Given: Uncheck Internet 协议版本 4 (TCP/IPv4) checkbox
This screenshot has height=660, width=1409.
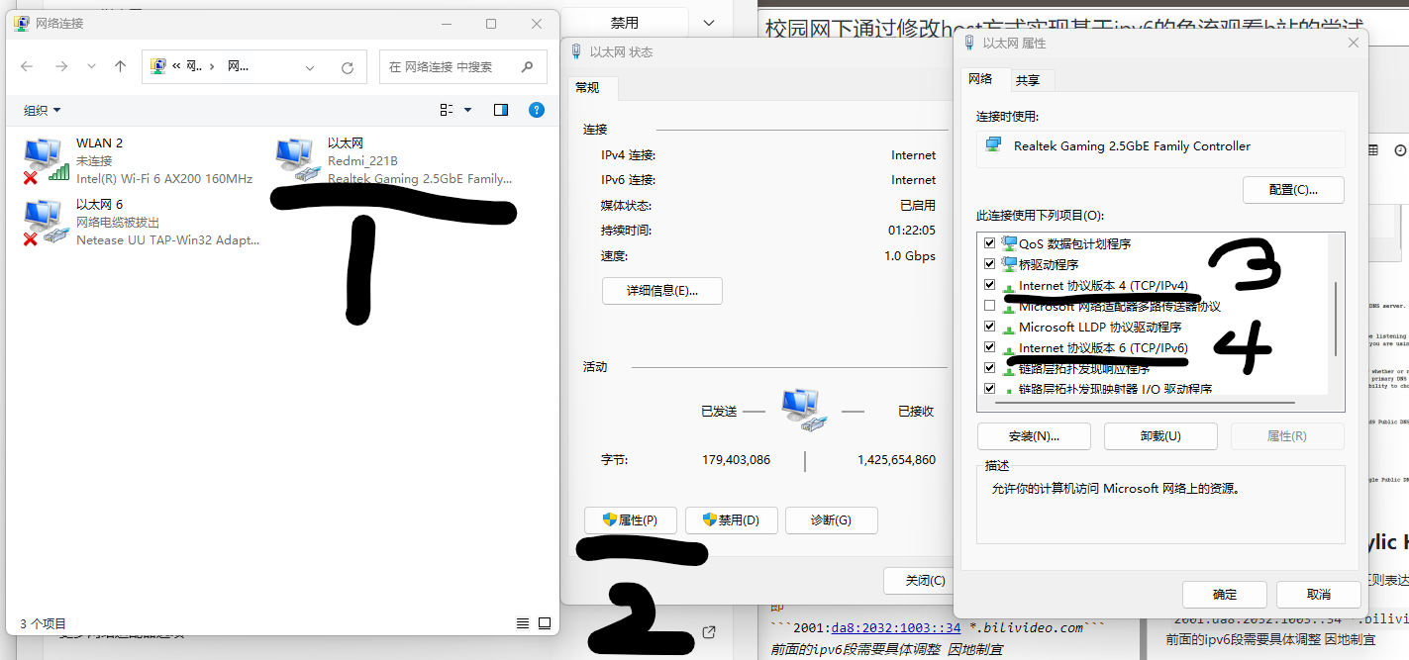Looking at the screenshot, I should tap(989, 285).
